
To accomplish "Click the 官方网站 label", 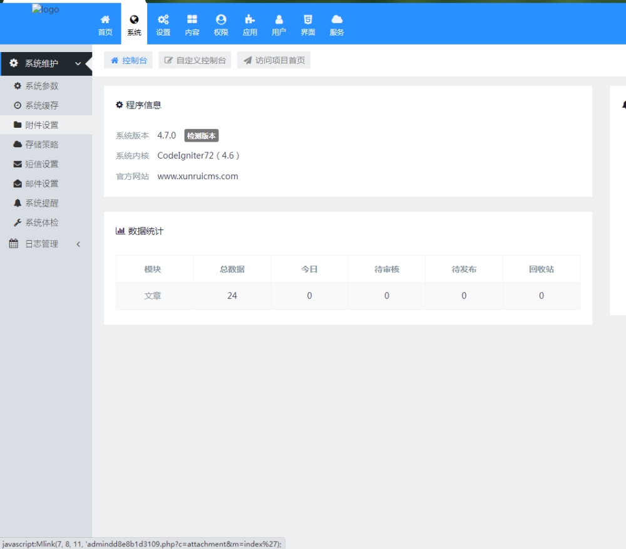I will click(x=132, y=177).
